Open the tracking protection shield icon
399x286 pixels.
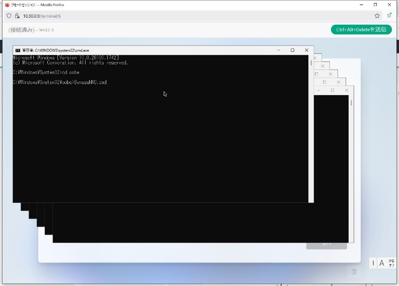[9, 16]
